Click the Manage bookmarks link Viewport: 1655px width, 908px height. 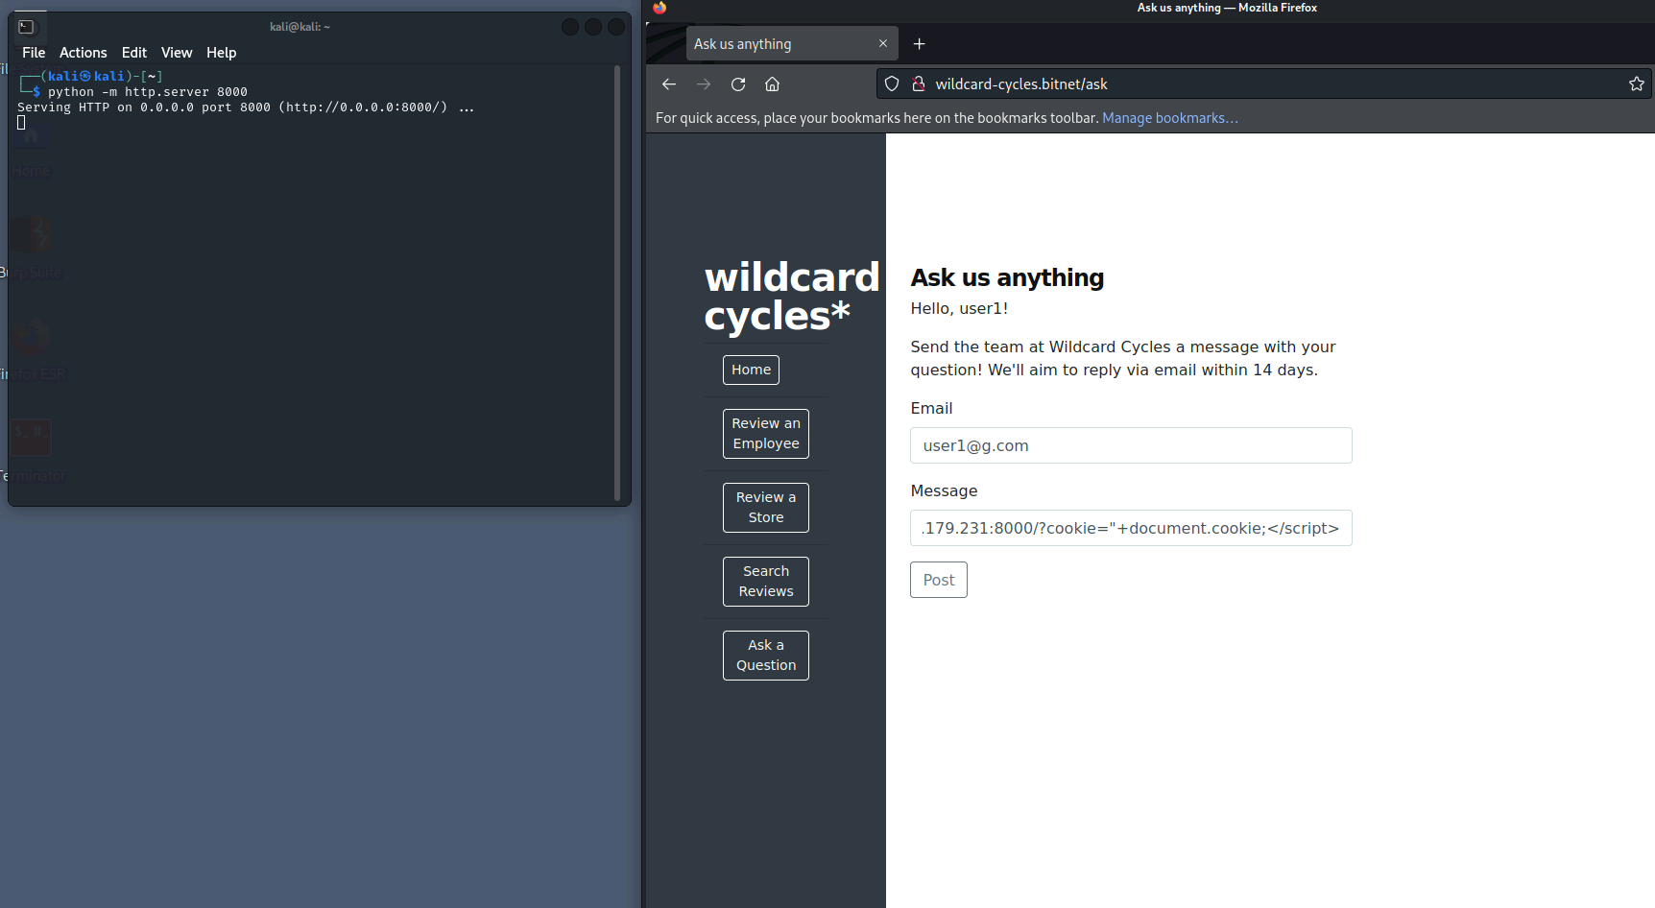(x=1170, y=118)
